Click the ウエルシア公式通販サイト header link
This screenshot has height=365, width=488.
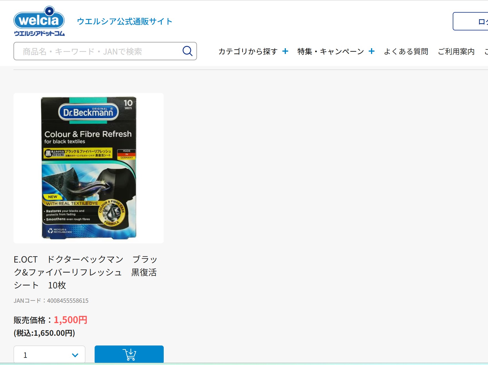125,21
